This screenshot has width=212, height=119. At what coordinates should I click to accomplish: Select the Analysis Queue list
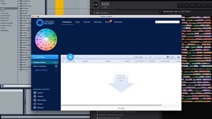[45, 62]
